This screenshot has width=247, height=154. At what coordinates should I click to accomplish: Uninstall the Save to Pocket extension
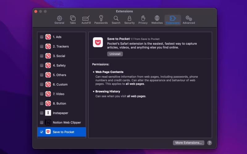click(x=115, y=54)
